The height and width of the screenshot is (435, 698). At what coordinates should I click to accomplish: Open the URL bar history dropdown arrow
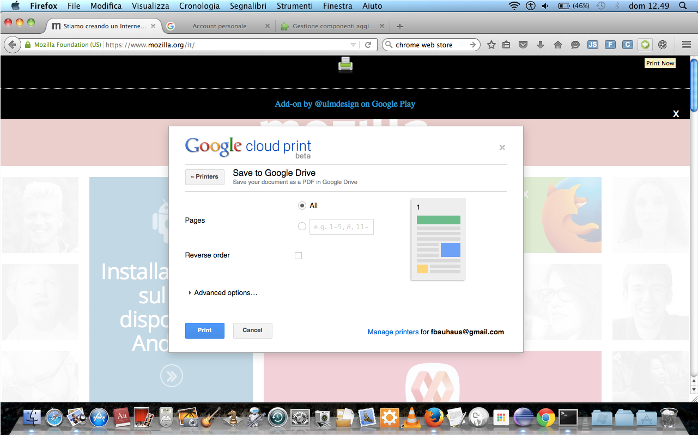point(353,45)
